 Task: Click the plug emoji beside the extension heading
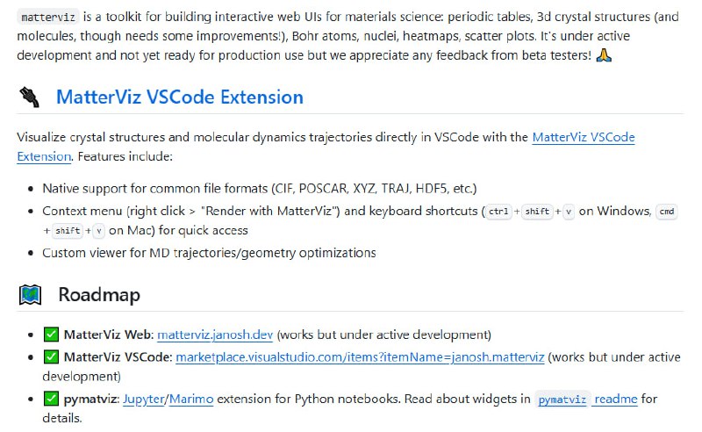coord(30,97)
